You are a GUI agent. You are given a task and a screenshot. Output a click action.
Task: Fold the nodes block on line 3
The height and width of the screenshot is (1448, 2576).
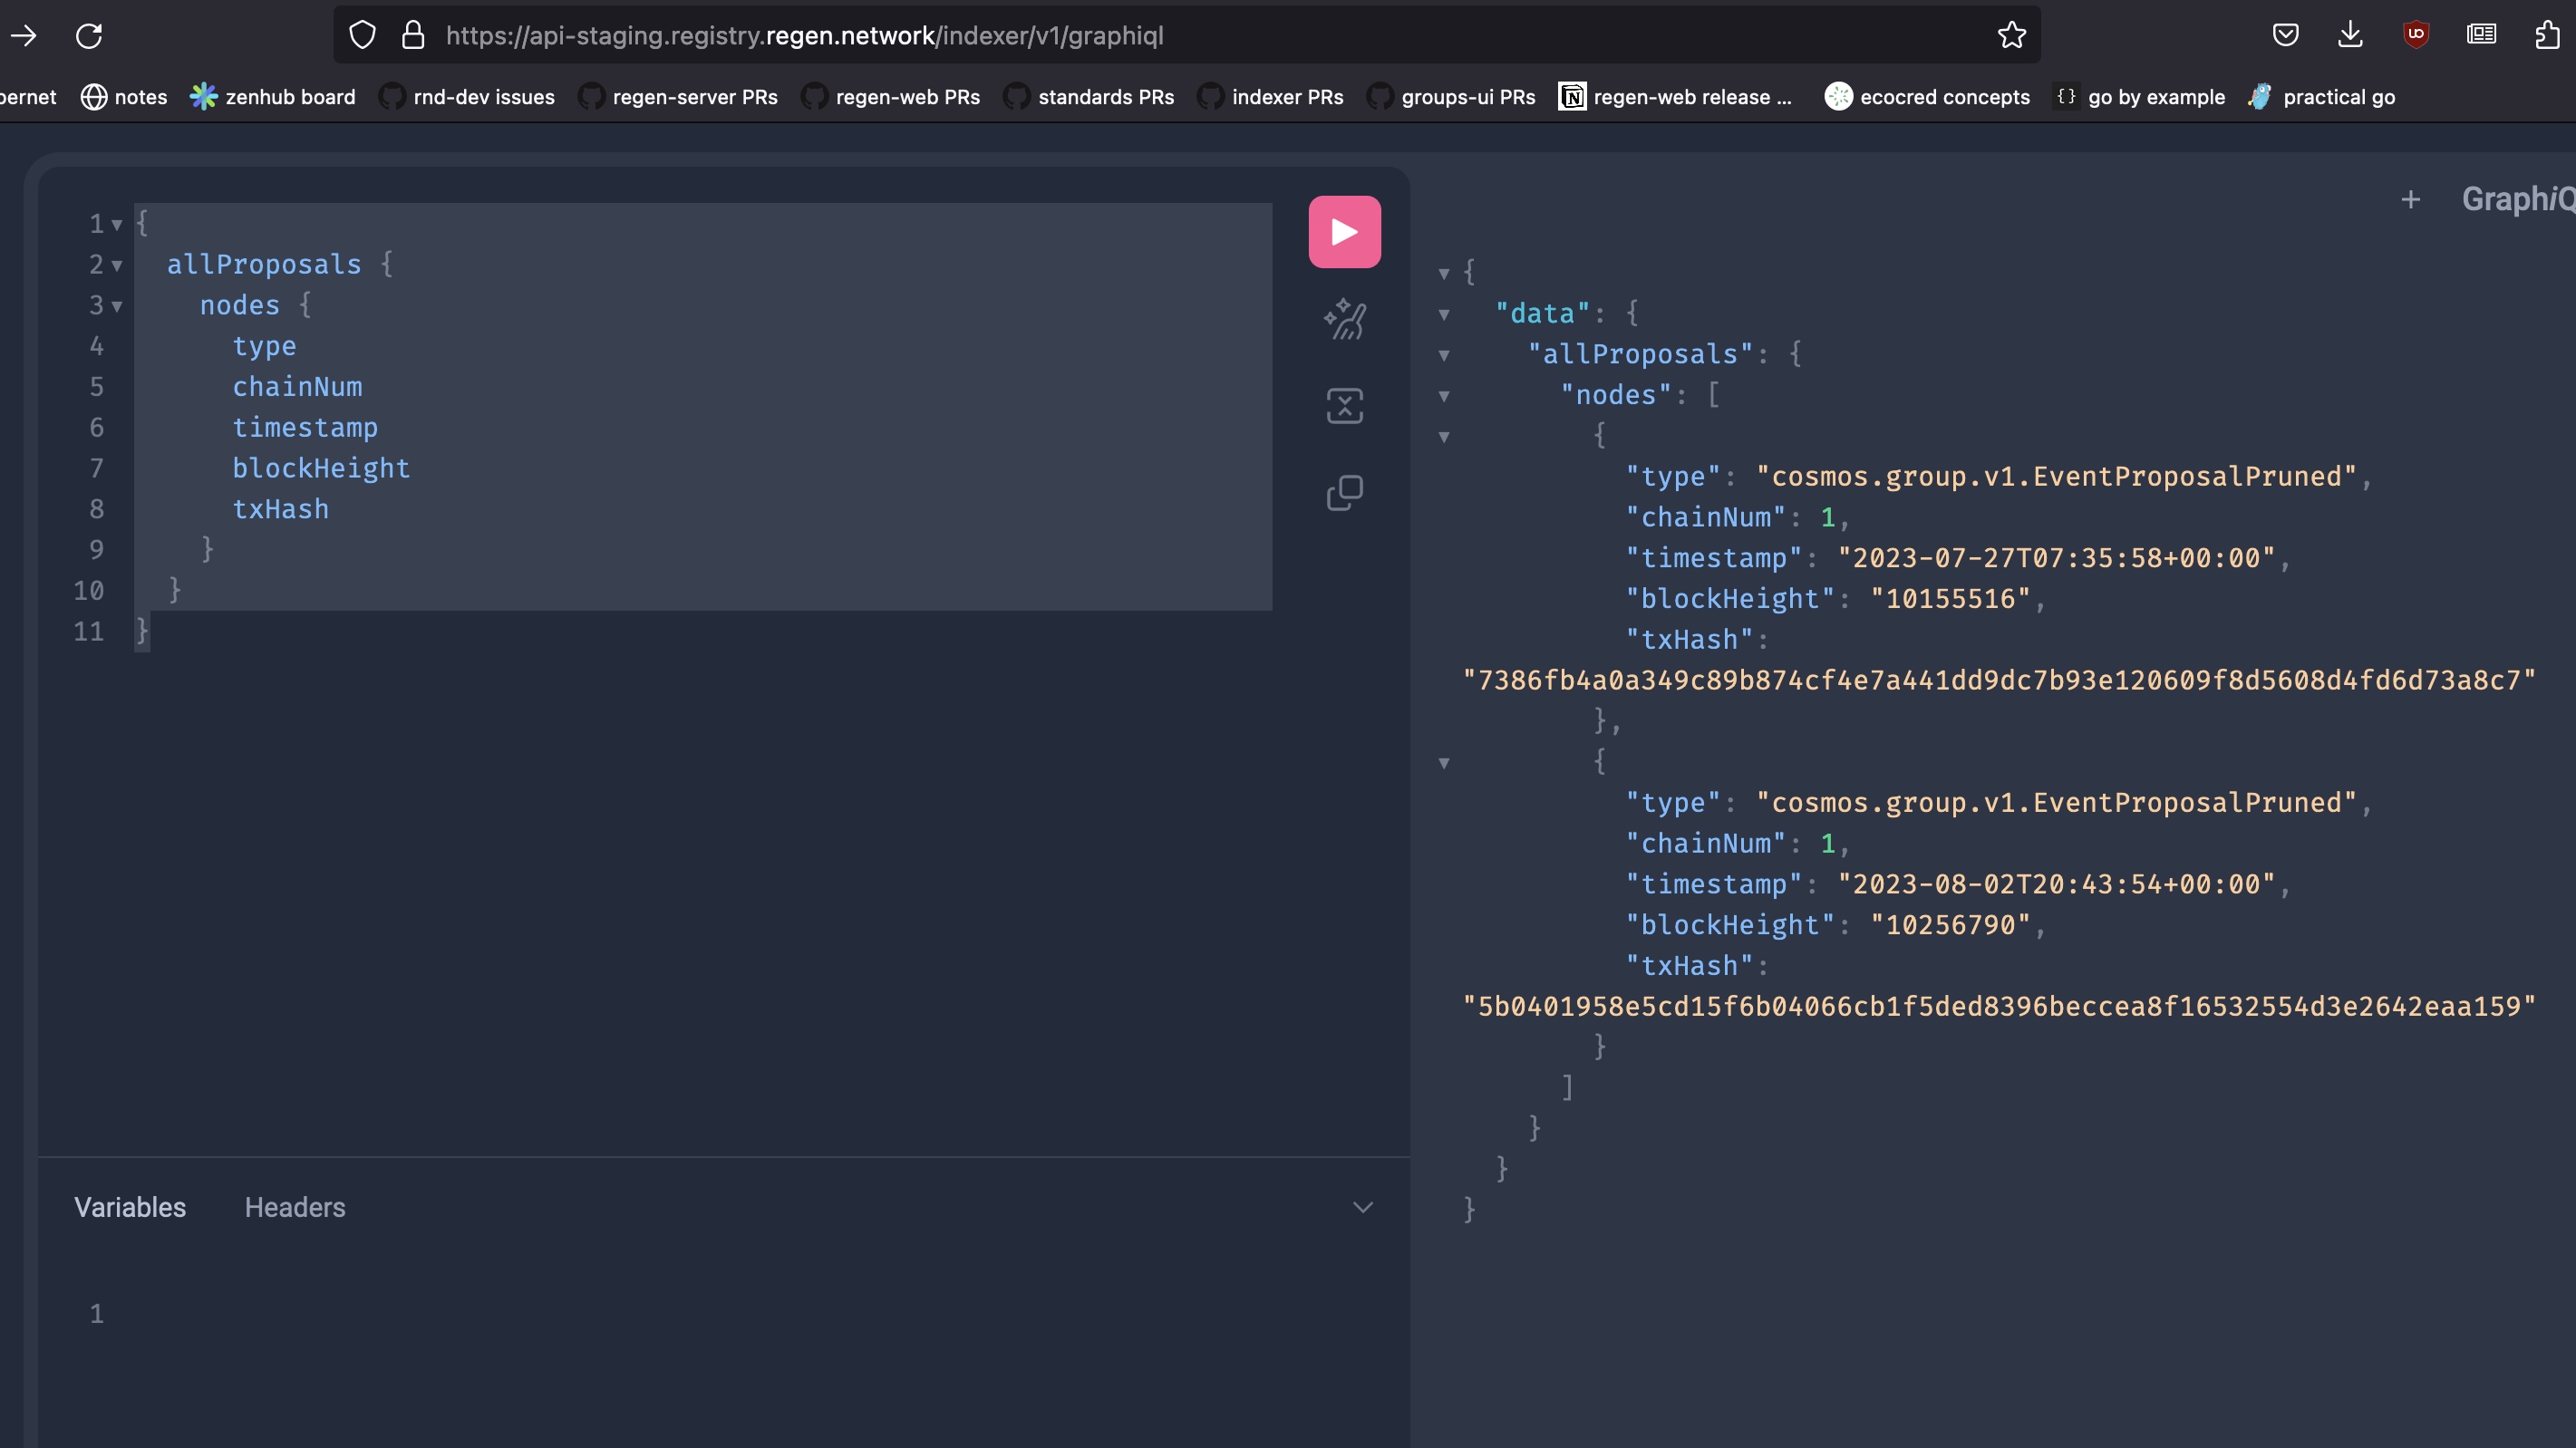click(x=117, y=306)
